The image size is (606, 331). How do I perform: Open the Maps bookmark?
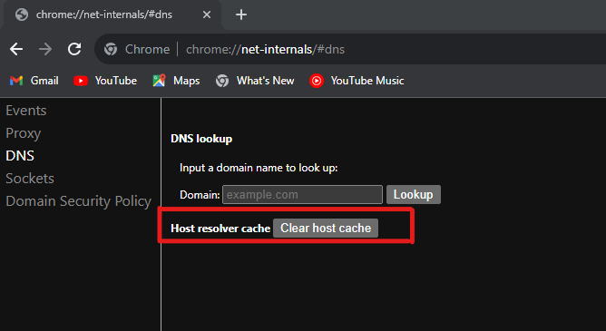tap(176, 81)
